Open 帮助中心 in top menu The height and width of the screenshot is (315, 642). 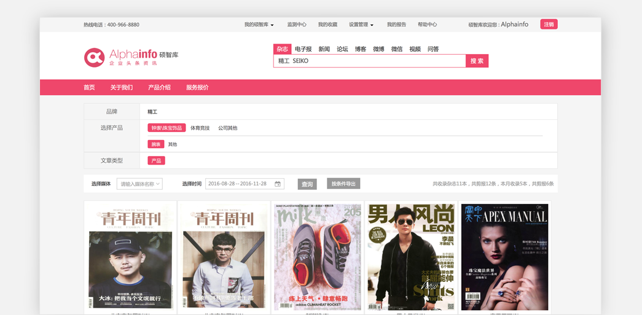427,25
